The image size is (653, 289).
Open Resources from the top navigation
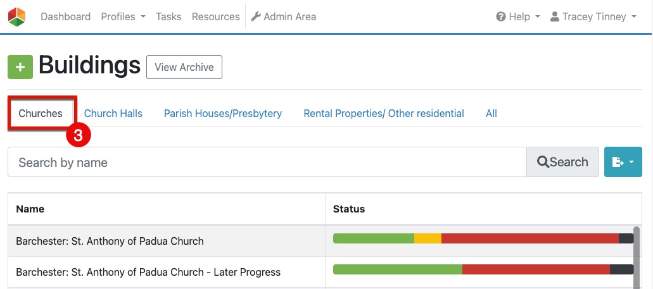[x=215, y=17]
